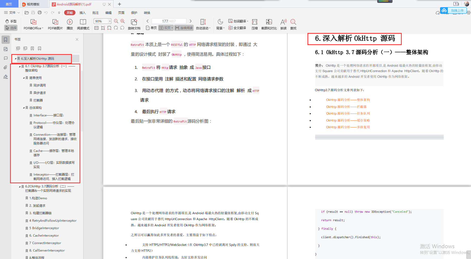Add a bookmark icon

[32, 48]
